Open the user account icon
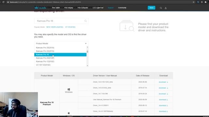Viewport: 209px width, 117px height. (166, 8)
